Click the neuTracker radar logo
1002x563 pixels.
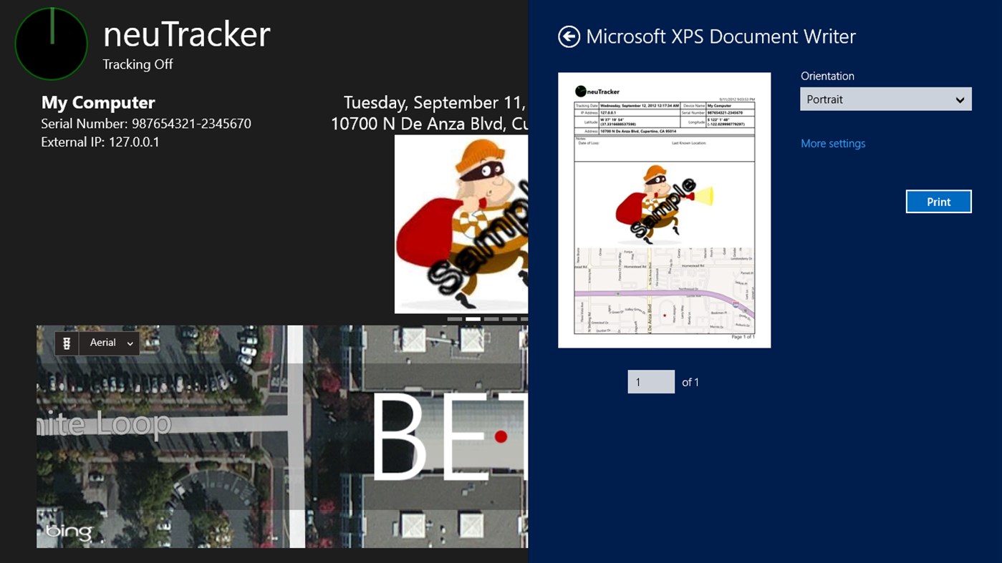(x=51, y=44)
